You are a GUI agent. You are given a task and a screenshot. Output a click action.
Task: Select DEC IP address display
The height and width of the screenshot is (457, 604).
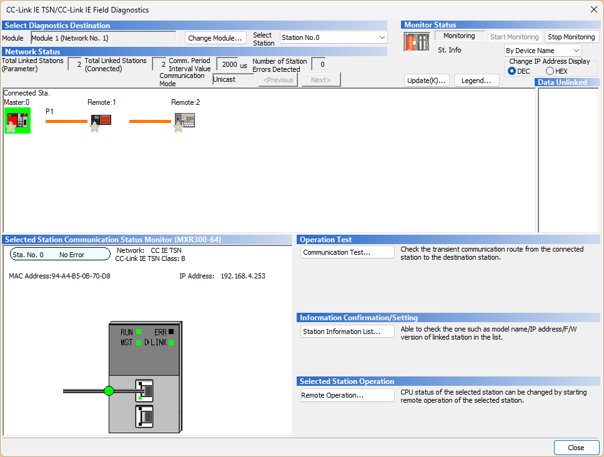[512, 71]
